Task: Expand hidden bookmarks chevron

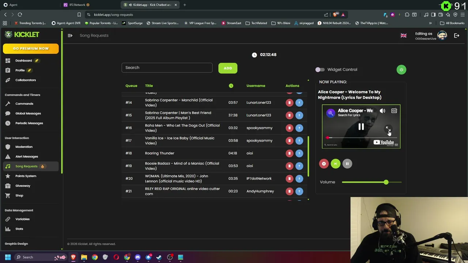Action: click(430, 23)
